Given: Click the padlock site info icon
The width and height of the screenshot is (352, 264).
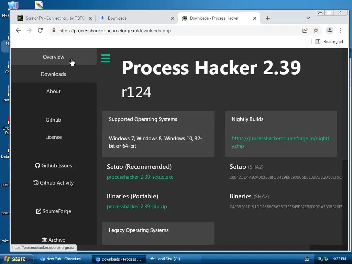Looking at the screenshot, I should coord(54,30).
